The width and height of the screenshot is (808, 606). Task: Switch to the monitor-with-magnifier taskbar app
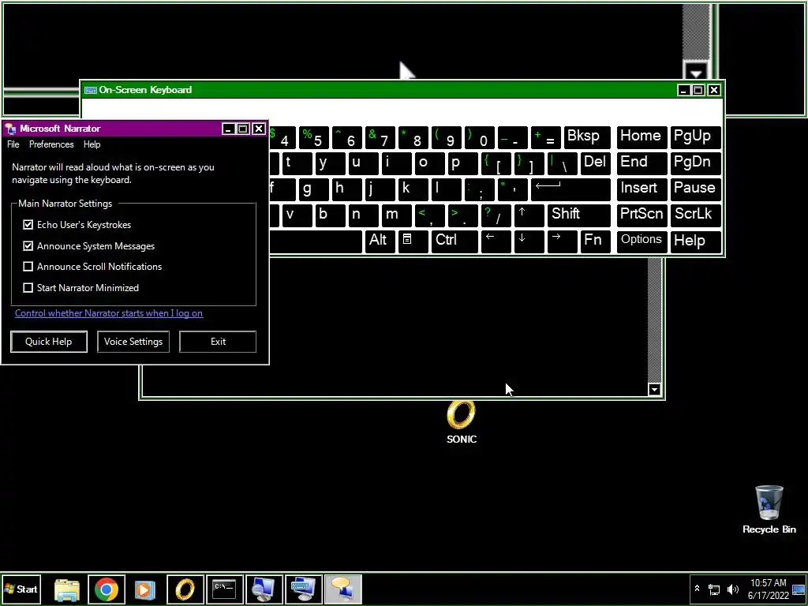264,589
